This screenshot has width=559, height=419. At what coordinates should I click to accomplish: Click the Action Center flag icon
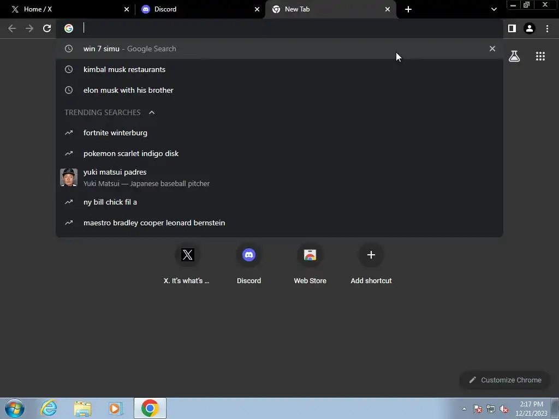478,409
